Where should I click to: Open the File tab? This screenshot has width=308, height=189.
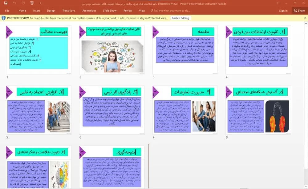[x=7, y=10]
